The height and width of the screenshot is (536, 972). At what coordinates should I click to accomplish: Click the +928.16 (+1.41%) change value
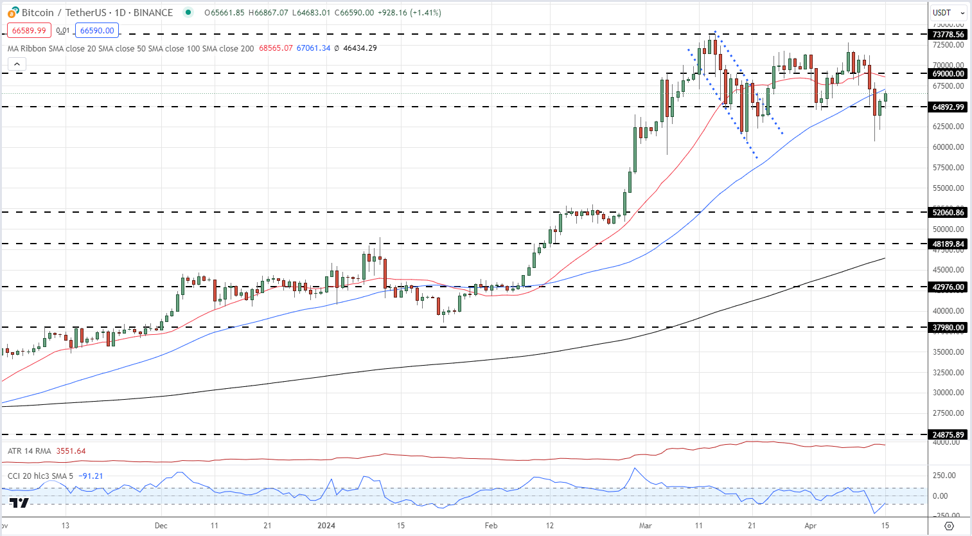click(409, 13)
